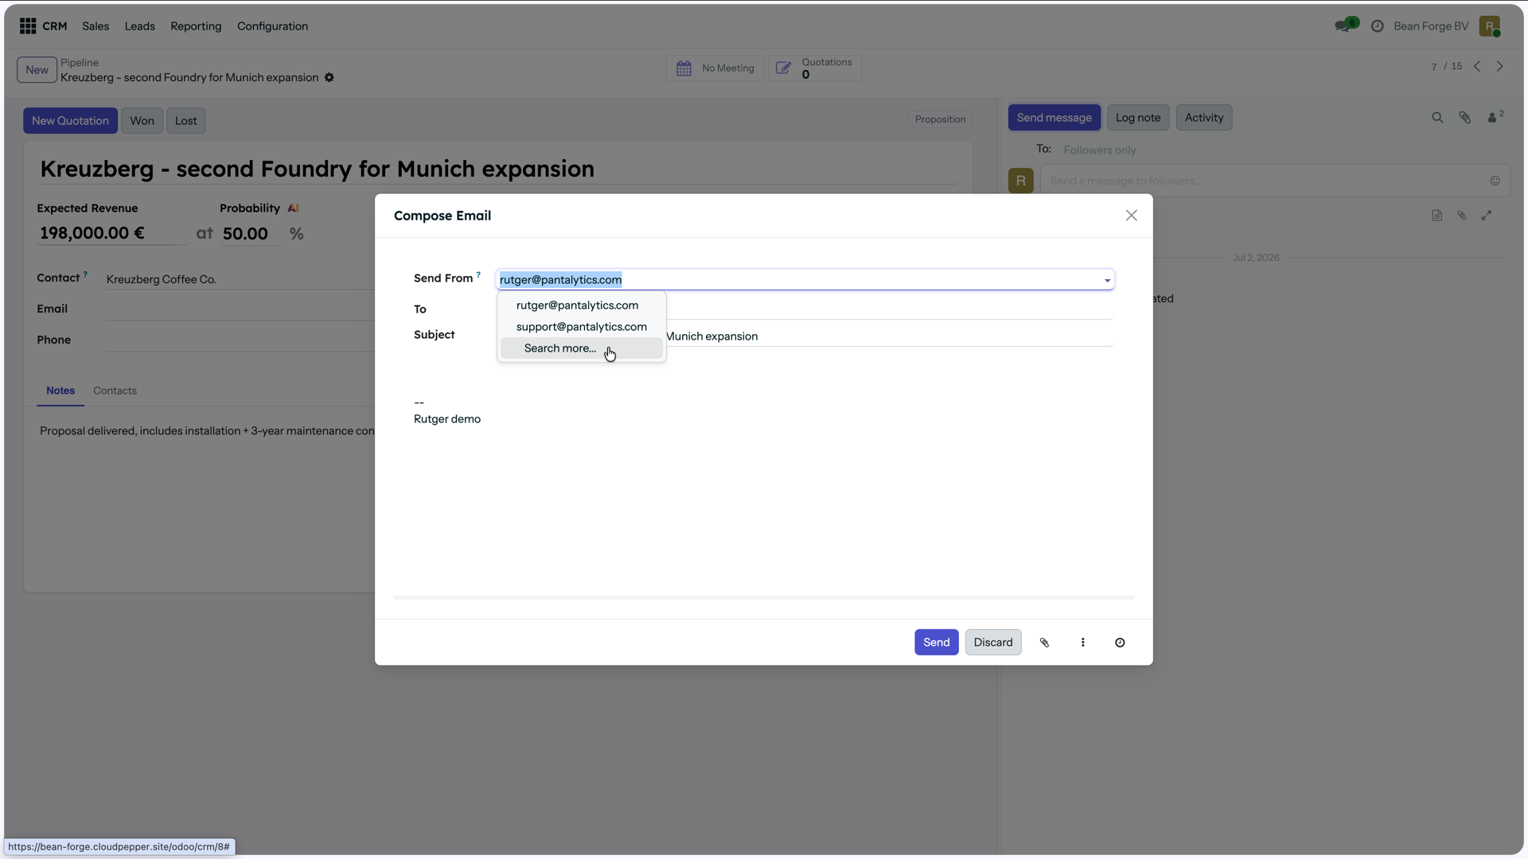This screenshot has height=859, width=1528.
Task: Open the Configuration menu
Action: (x=272, y=26)
